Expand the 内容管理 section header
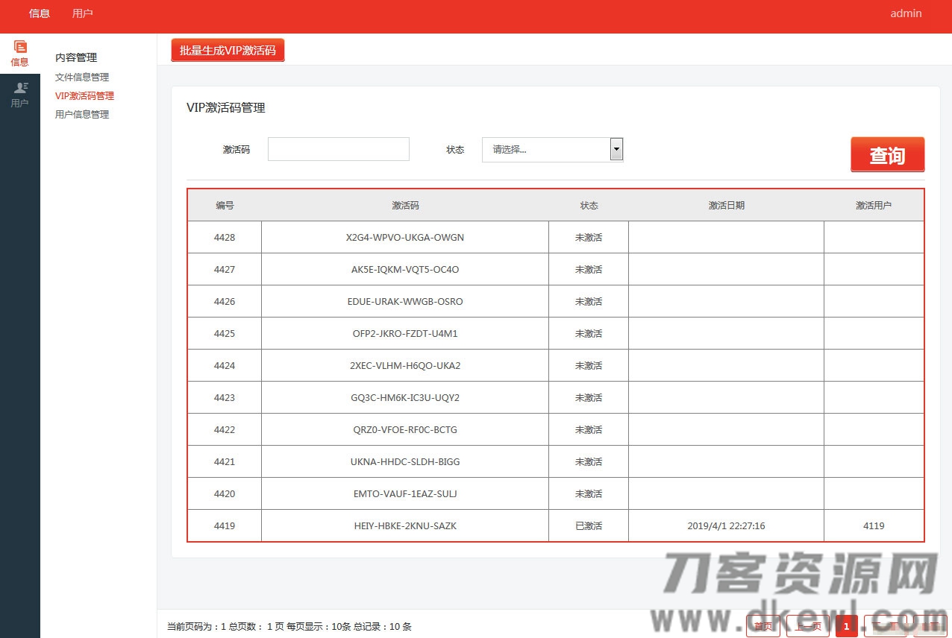The image size is (952, 638). pyautogui.click(x=75, y=57)
